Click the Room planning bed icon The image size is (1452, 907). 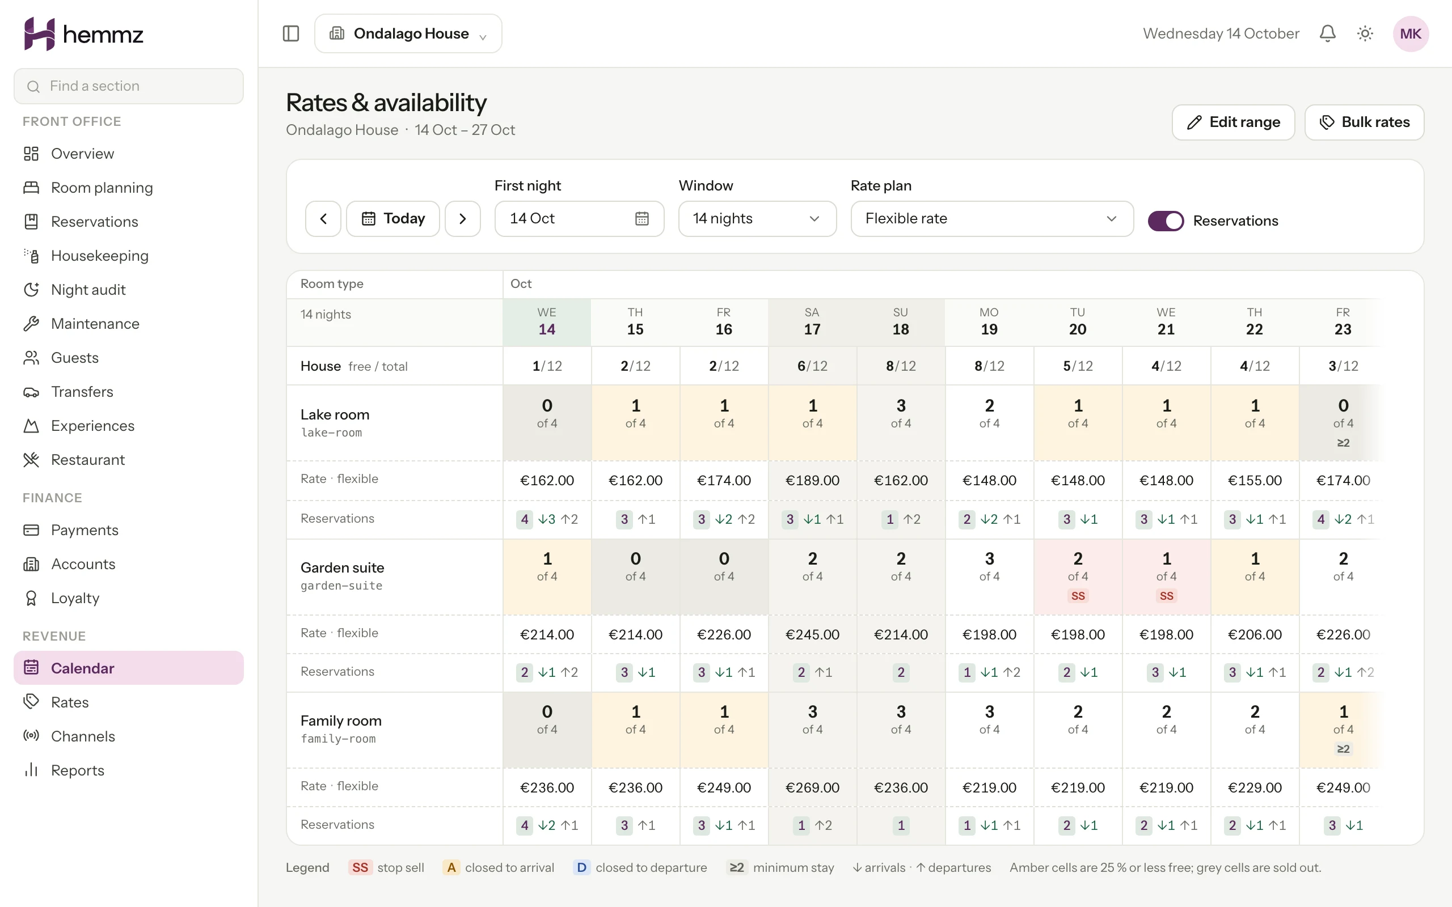tap(31, 188)
